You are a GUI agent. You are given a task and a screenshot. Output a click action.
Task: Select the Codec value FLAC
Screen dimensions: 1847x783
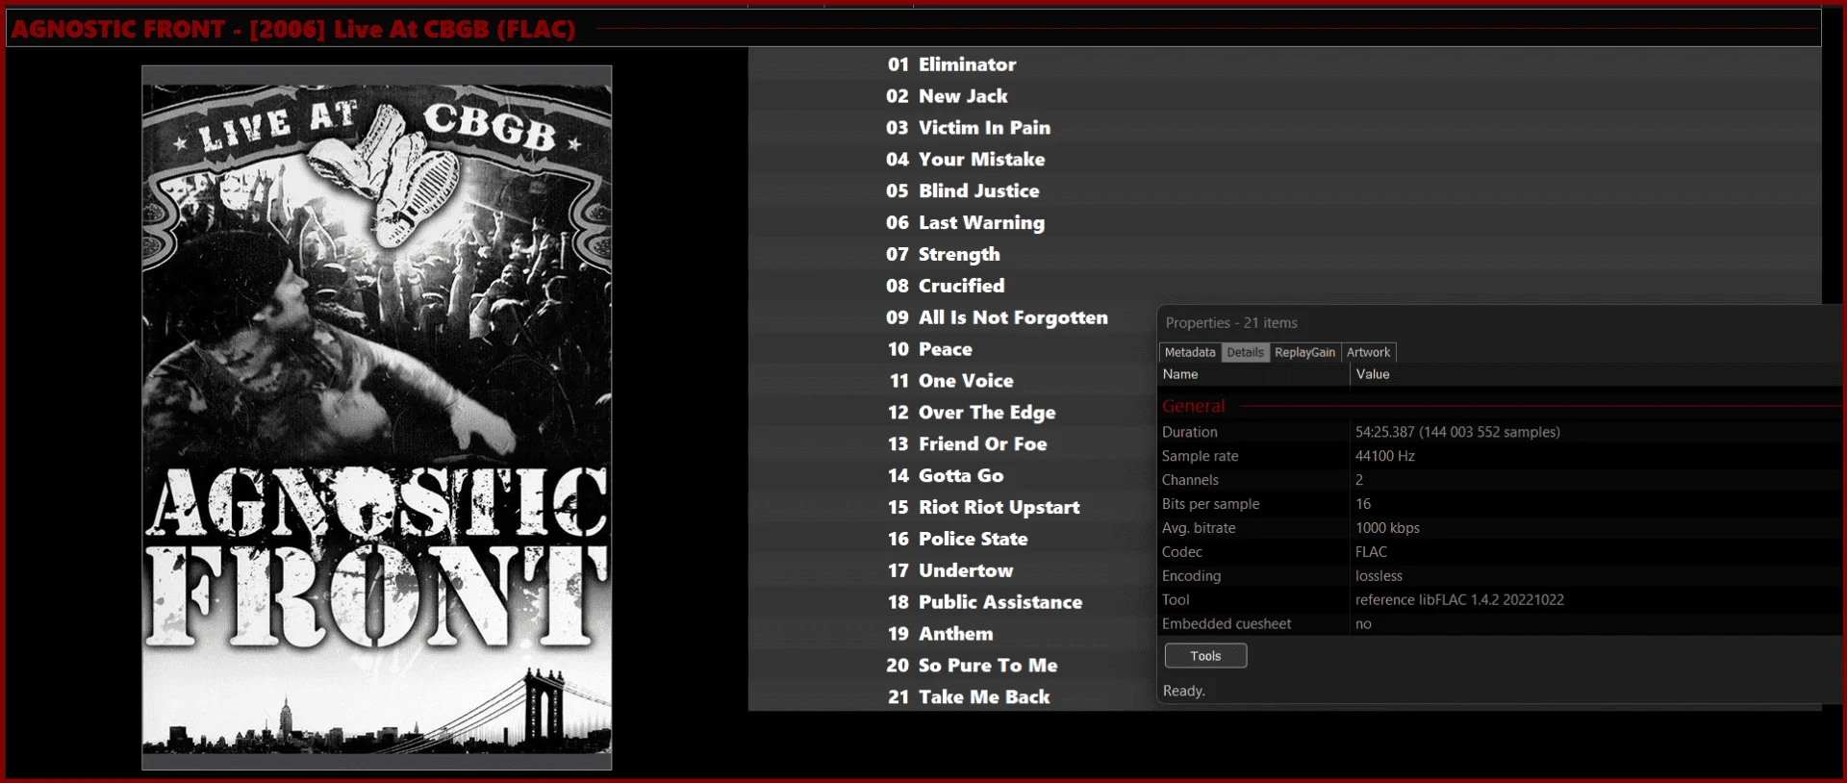pos(1371,552)
